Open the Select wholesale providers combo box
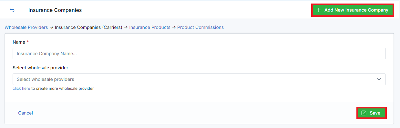This screenshot has height=128, width=400. coord(199,79)
